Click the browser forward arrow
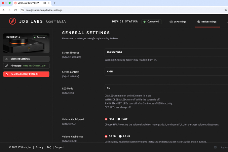Viewport: 228px width, 152px height. 10,10
